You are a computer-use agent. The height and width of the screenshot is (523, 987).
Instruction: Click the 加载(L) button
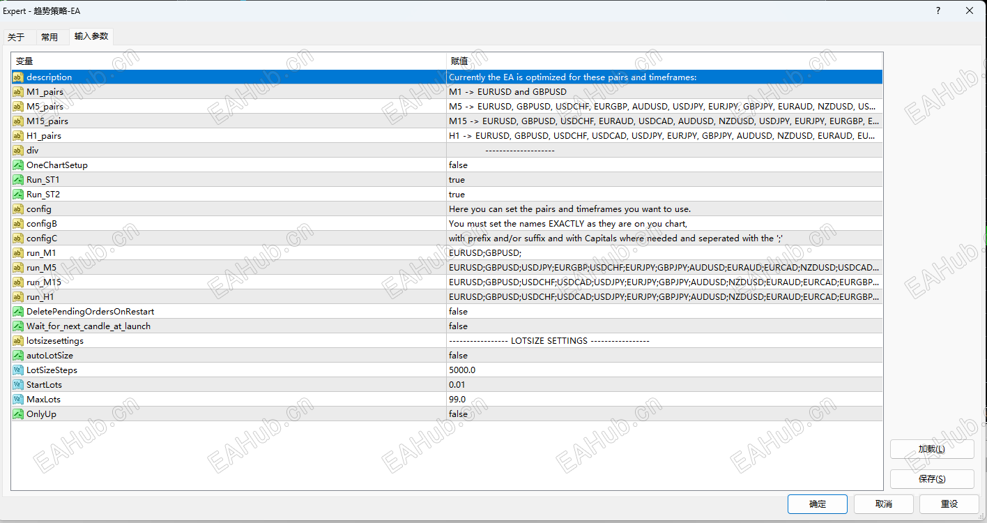pyautogui.click(x=932, y=449)
